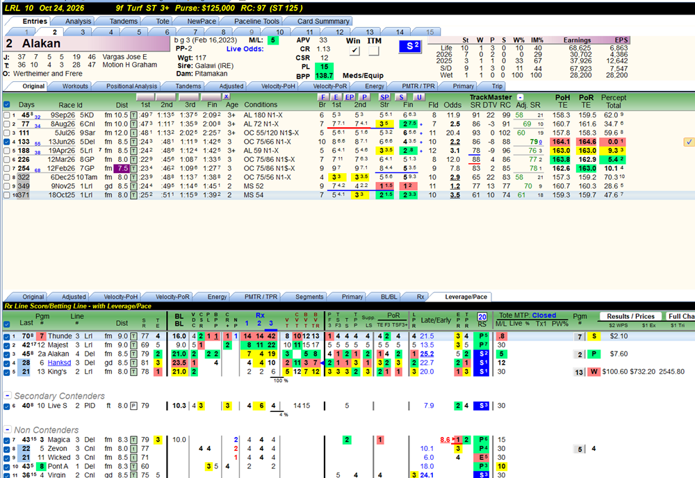The image size is (695, 478).
Task: Open the Positional Analysis tab
Action: coord(131,86)
